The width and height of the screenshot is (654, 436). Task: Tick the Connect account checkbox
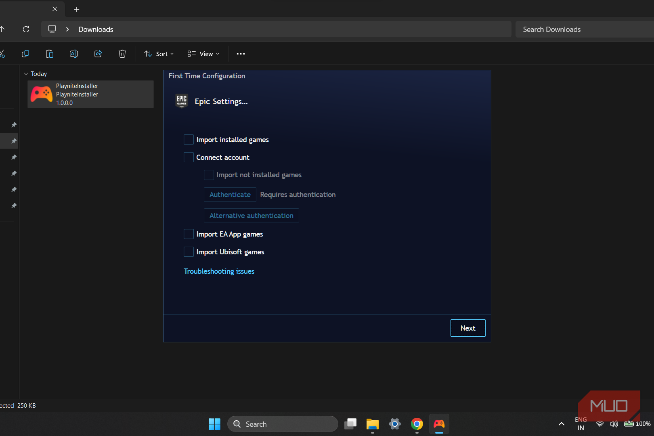pos(189,157)
